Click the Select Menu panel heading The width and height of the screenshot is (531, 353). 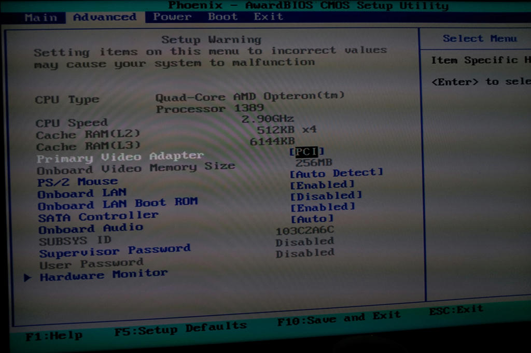480,38
